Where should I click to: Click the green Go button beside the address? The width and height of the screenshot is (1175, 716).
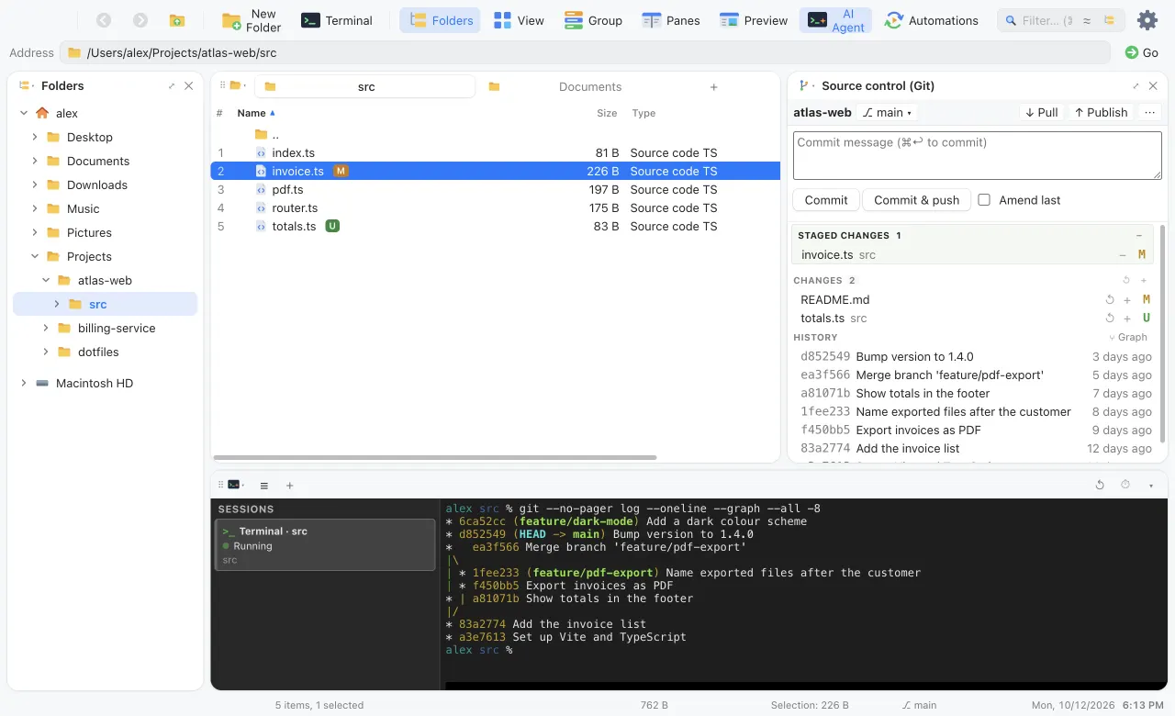[x=1142, y=52]
